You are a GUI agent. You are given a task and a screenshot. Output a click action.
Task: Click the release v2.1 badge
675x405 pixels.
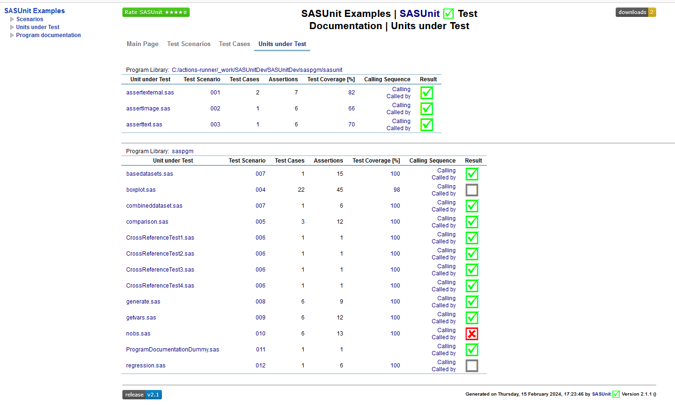[x=142, y=395]
